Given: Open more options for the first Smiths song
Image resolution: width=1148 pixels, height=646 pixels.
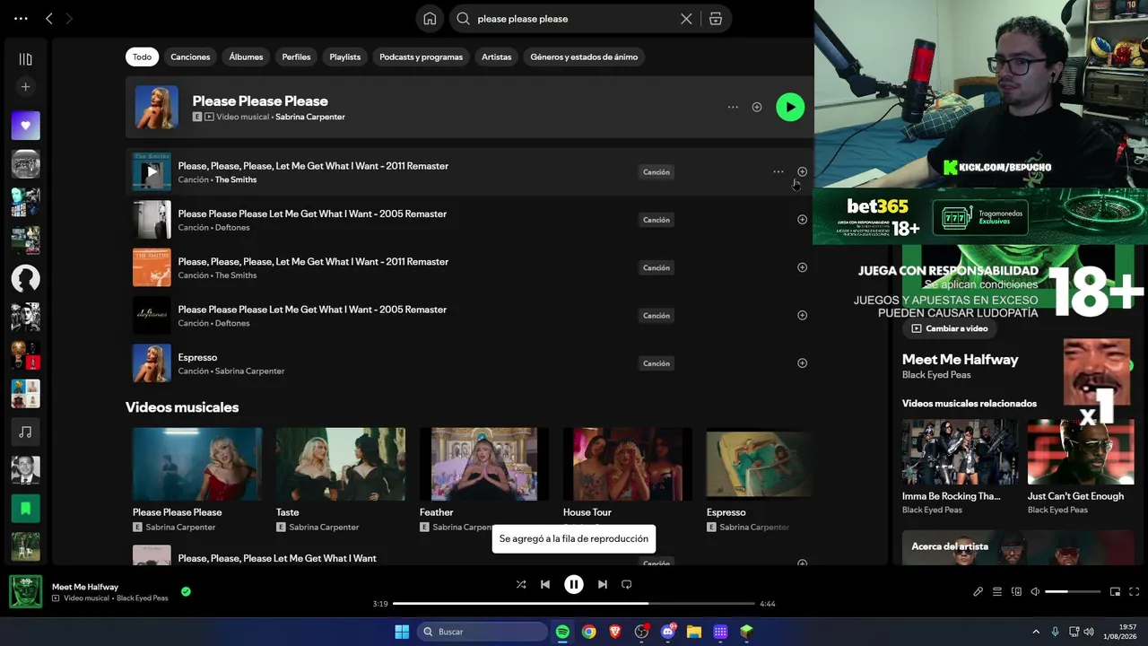Looking at the screenshot, I should [x=778, y=171].
